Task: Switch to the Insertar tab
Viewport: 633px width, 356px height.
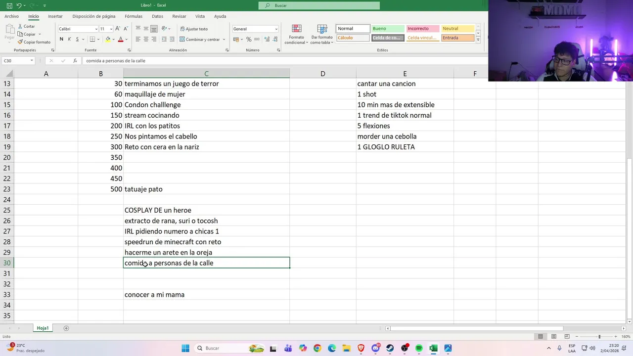Action: 55,16
